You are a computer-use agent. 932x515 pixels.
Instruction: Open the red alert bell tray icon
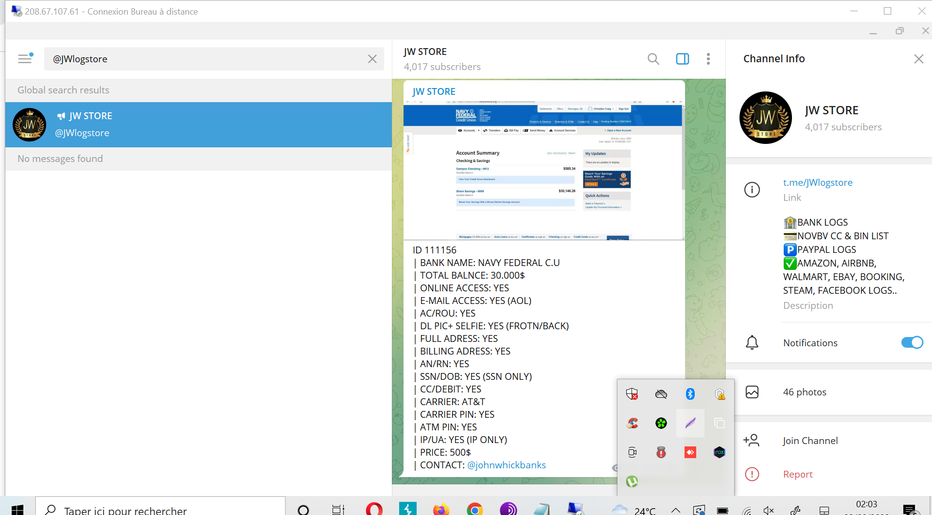click(661, 452)
